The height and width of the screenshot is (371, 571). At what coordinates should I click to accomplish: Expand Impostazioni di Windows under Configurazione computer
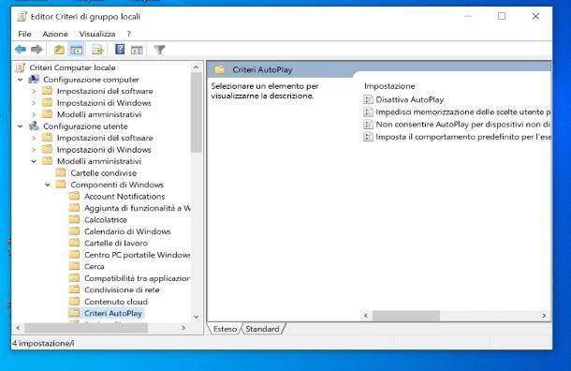click(34, 103)
